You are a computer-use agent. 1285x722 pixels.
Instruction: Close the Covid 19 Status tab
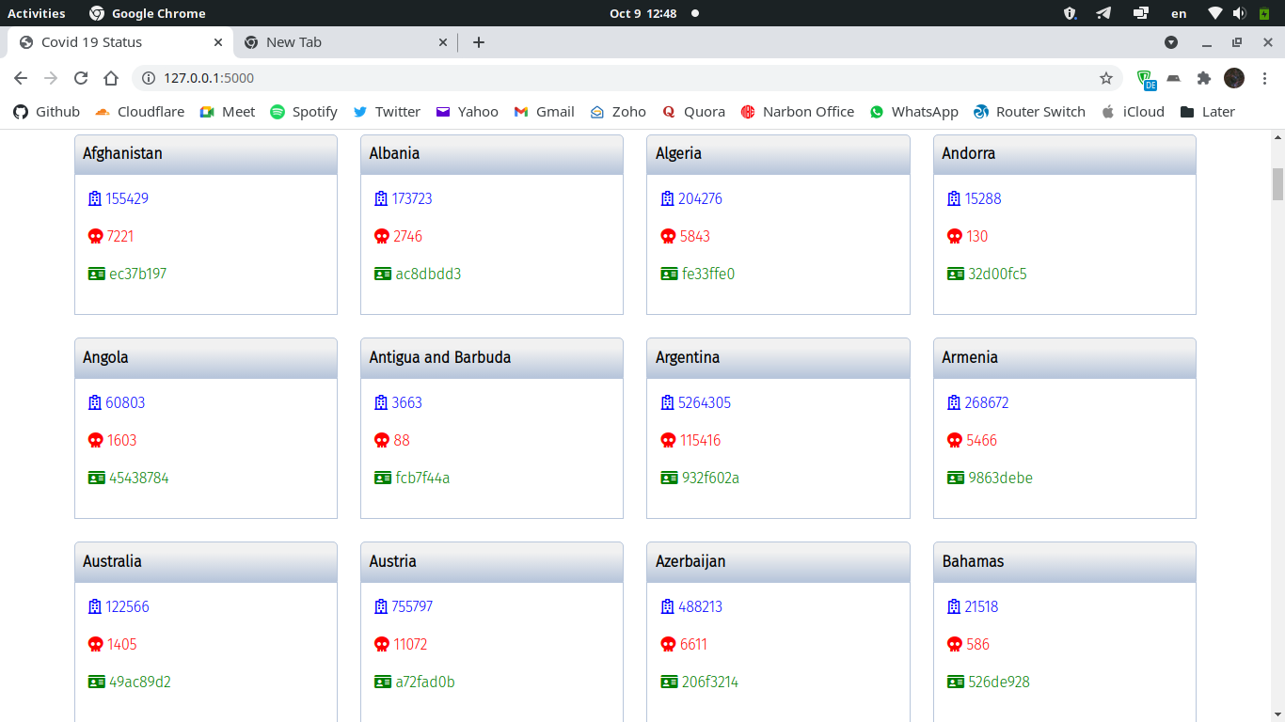point(218,42)
